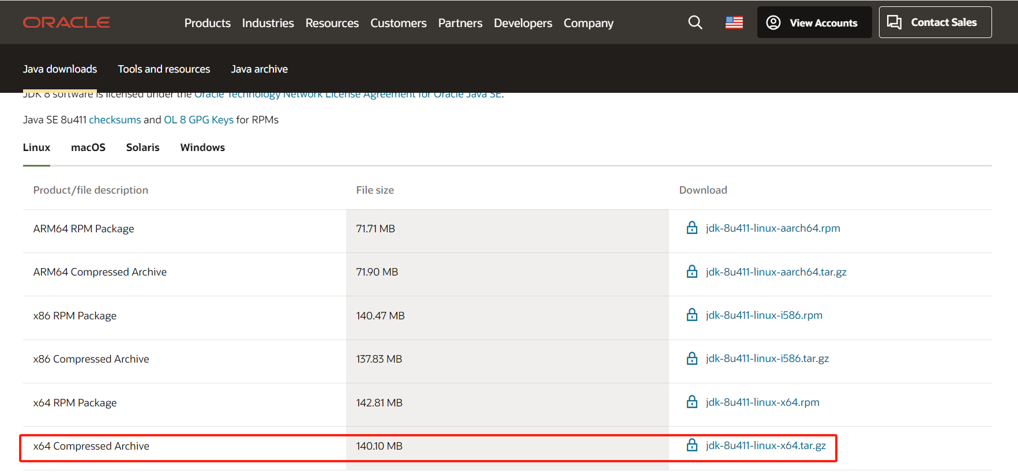
Task: Click the File size column header
Action: (375, 190)
